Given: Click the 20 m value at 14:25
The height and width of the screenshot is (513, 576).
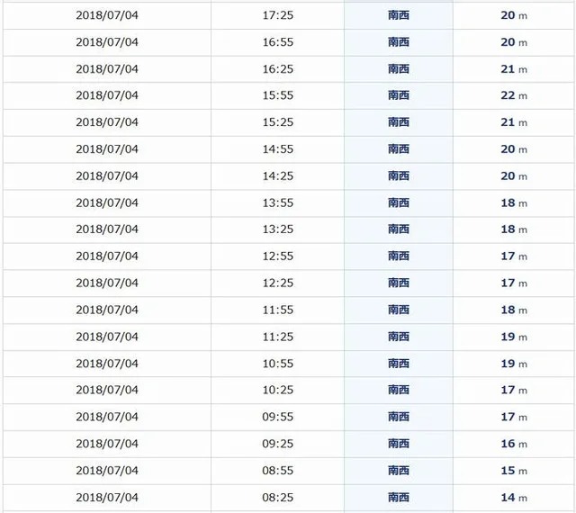Looking at the screenshot, I should 514,176.
